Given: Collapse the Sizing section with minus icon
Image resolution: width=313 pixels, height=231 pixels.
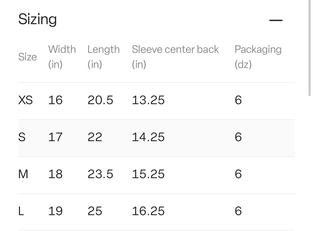Looking at the screenshot, I should pyautogui.click(x=276, y=20).
